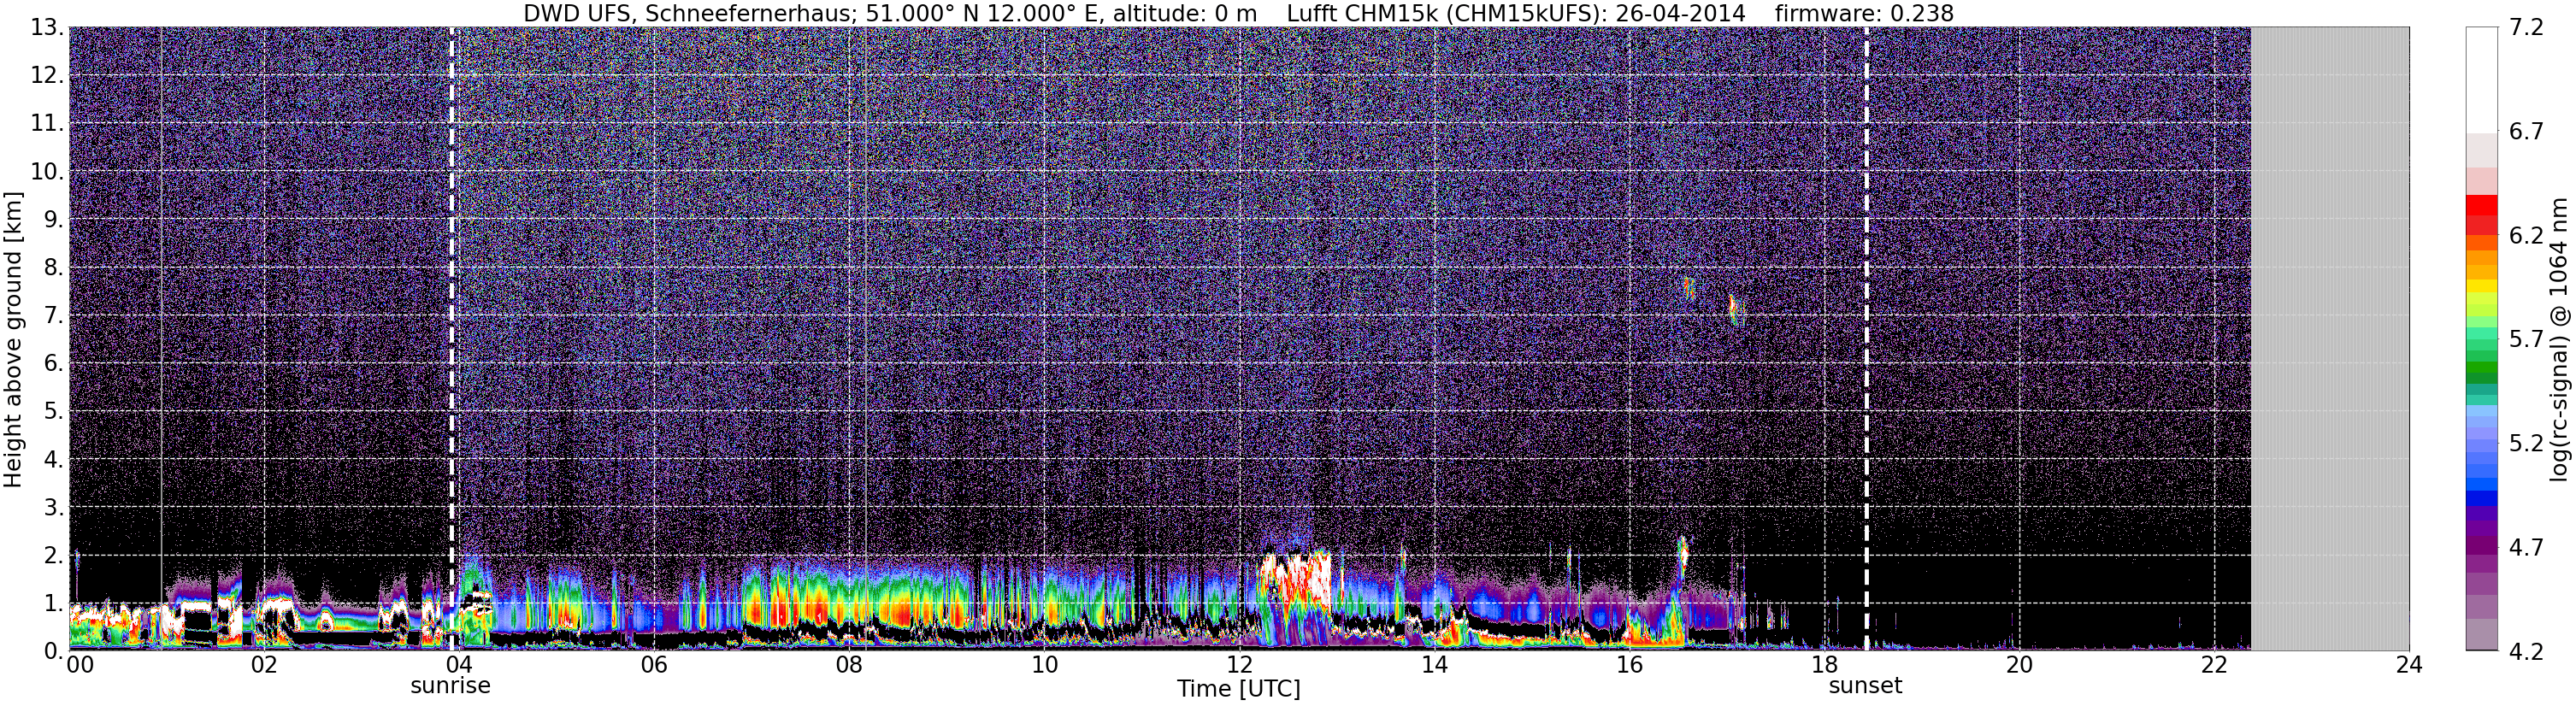Click the '2.' height tick label
The image size is (2576, 706).
(x=53, y=556)
